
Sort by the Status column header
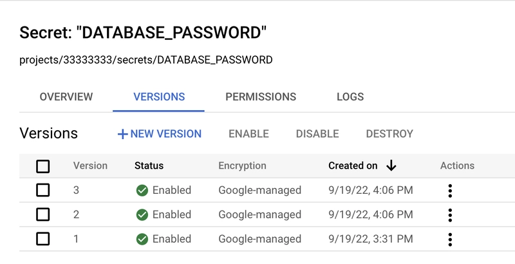click(149, 166)
